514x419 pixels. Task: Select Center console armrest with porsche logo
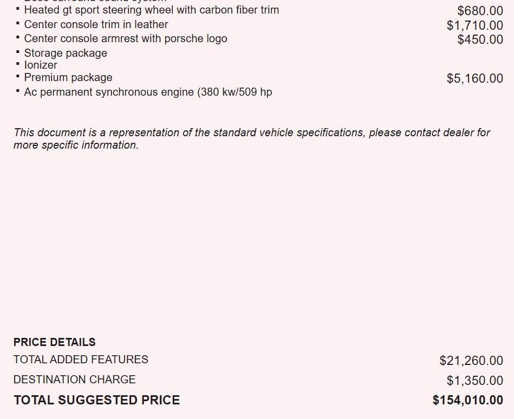pyautogui.click(x=126, y=38)
